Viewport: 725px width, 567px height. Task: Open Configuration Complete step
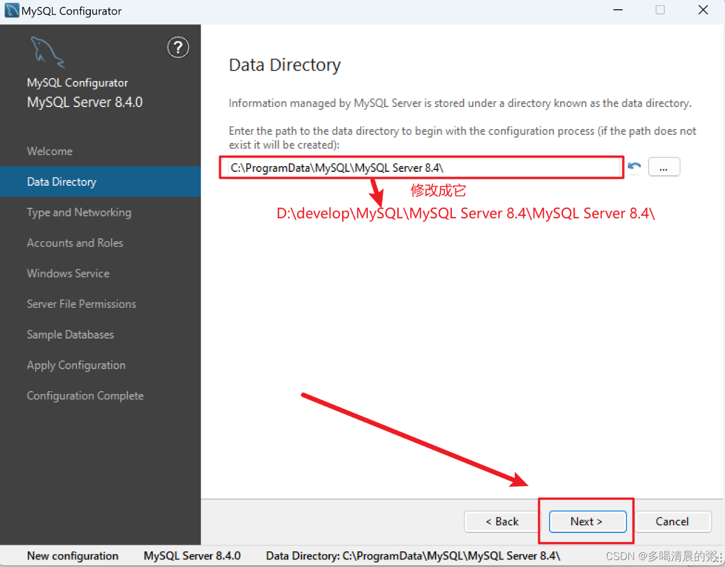tap(85, 396)
